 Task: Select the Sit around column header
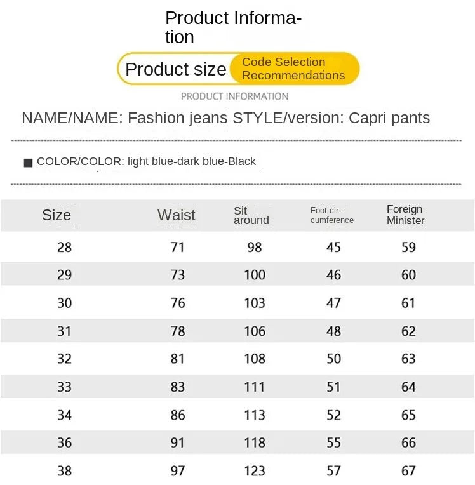tap(251, 215)
